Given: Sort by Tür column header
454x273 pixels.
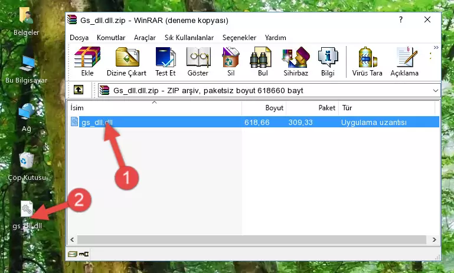Looking at the screenshot, I should tap(387, 107).
